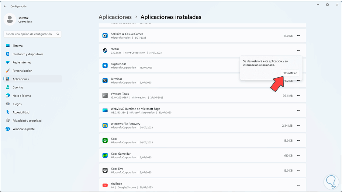Click the Solitaire & Casual Games icon
This screenshot has height=193, width=342.
pyautogui.click(x=105, y=36)
